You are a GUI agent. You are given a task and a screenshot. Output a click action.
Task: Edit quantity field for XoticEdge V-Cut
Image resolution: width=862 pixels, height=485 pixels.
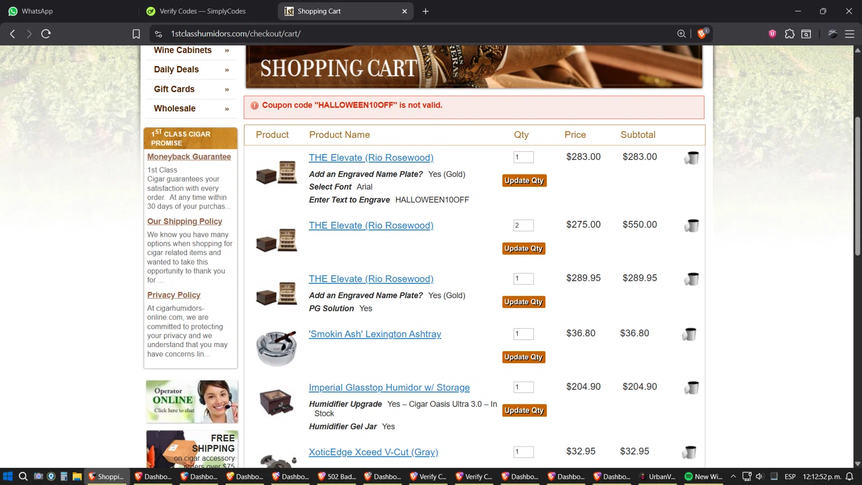click(x=524, y=452)
